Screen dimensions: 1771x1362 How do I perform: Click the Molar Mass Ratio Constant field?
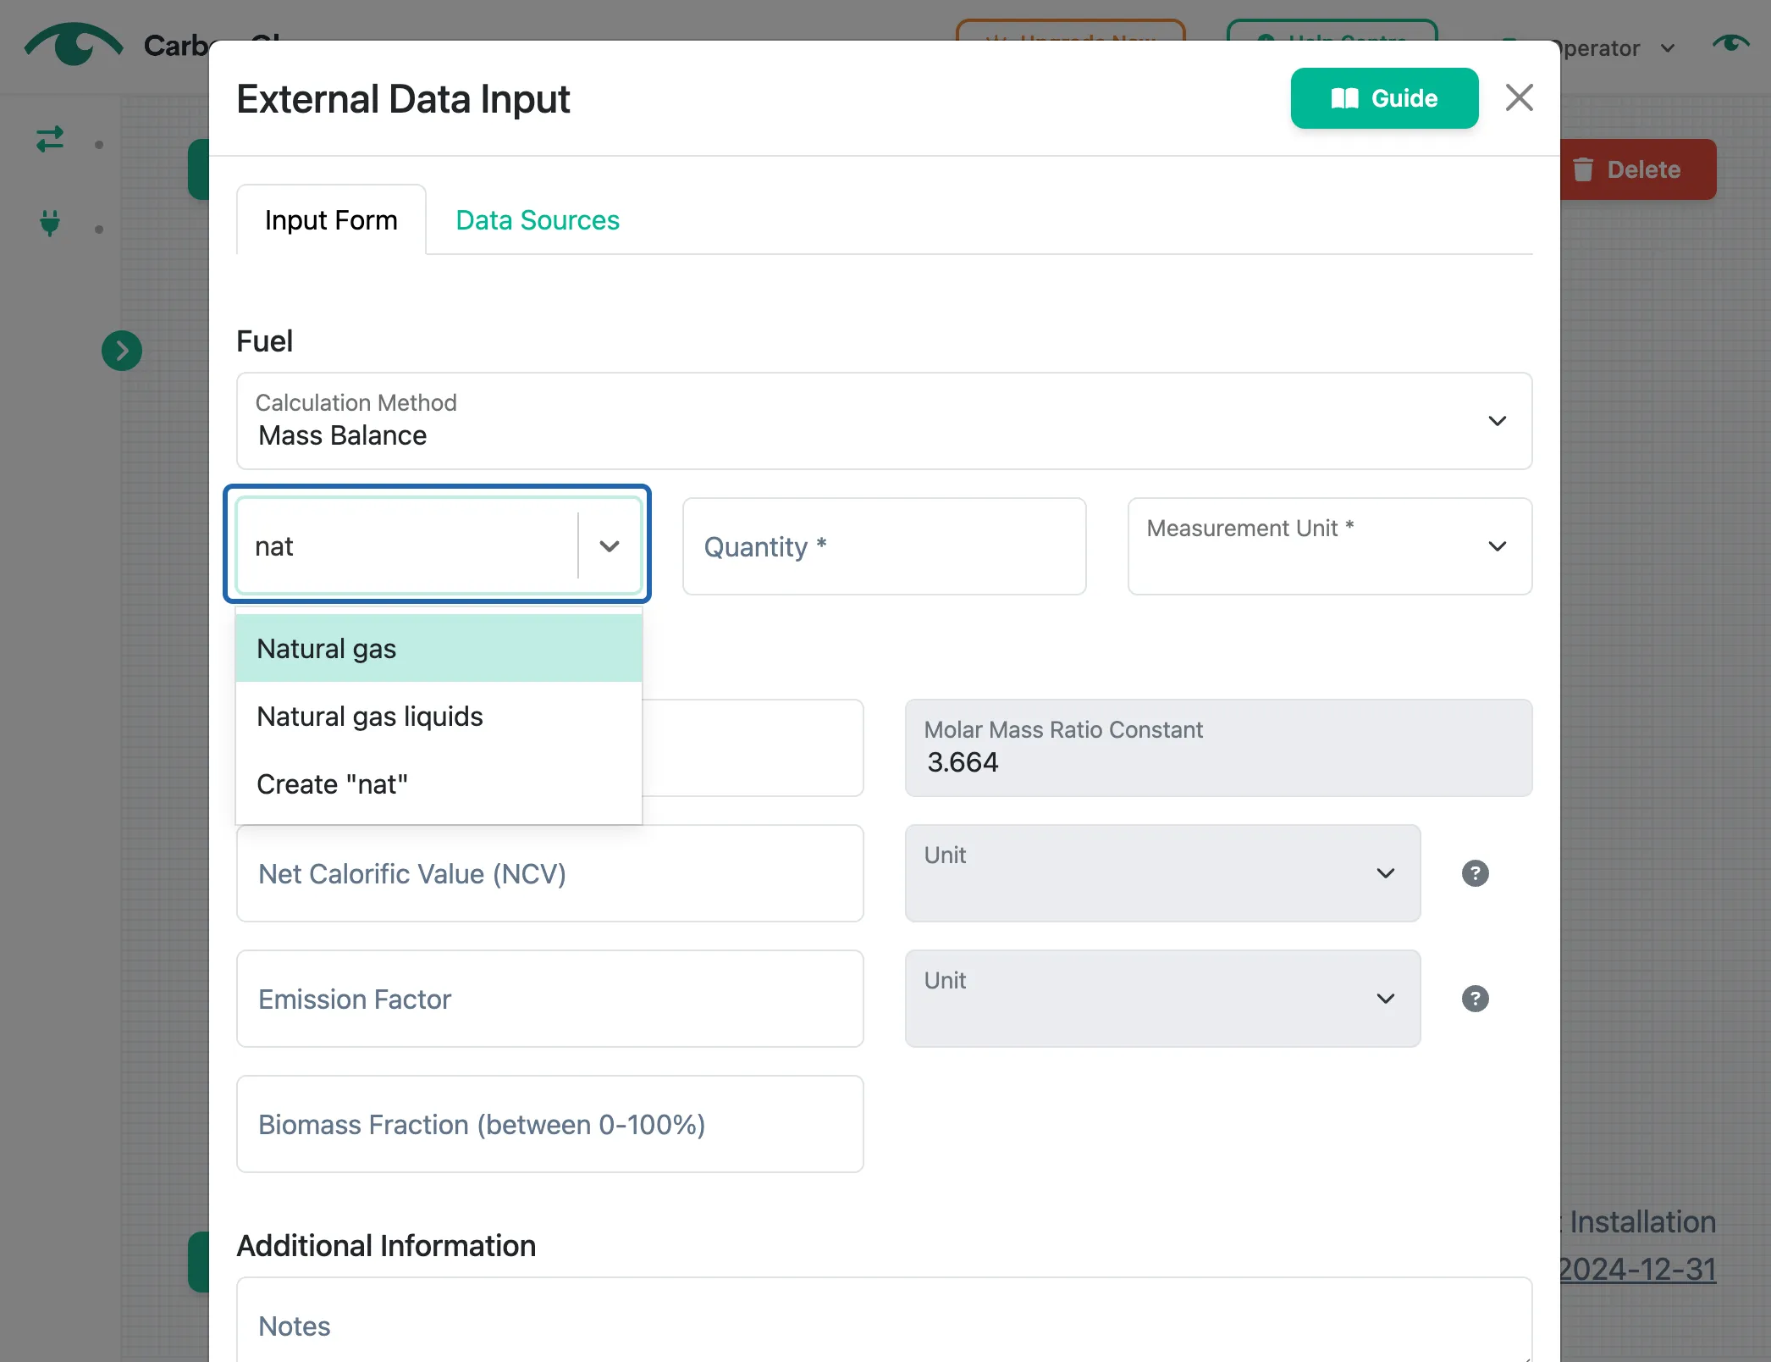1218,748
